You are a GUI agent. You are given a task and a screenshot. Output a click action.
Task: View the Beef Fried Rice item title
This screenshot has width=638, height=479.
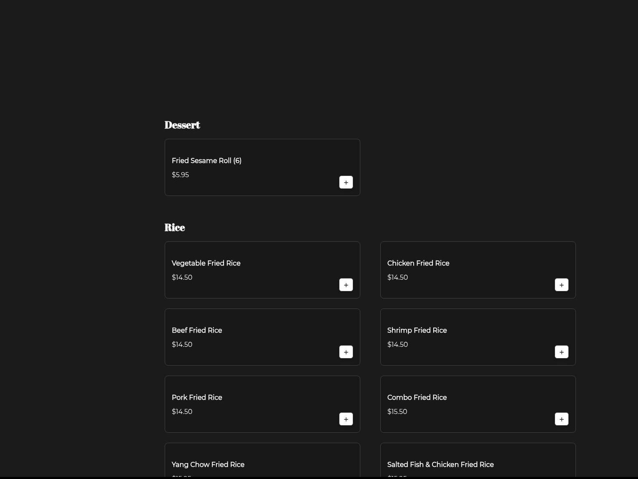[197, 330]
